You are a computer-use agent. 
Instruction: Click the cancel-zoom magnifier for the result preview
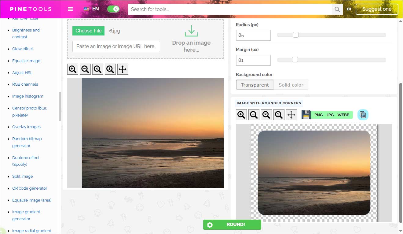pos(266,114)
